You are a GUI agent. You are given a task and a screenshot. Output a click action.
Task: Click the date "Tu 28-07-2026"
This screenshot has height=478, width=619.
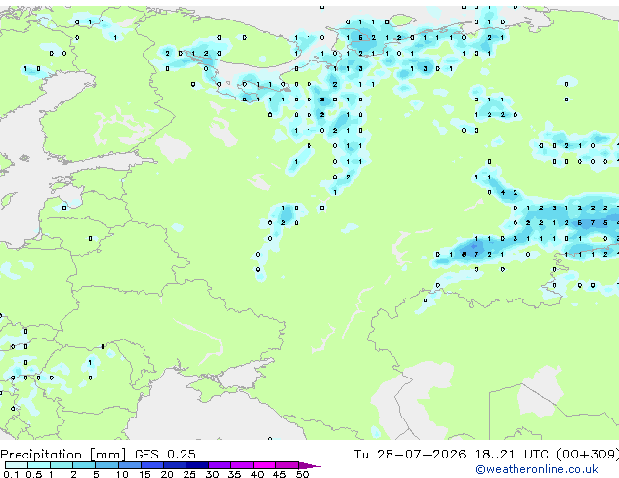(410, 455)
